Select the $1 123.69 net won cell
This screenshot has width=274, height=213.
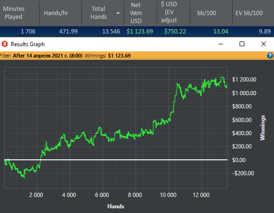click(140, 32)
